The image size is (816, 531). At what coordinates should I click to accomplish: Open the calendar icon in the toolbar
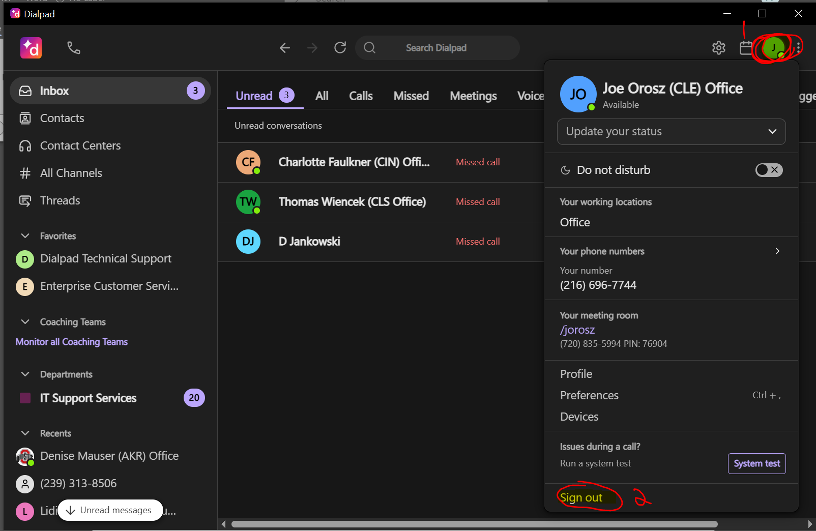click(745, 47)
